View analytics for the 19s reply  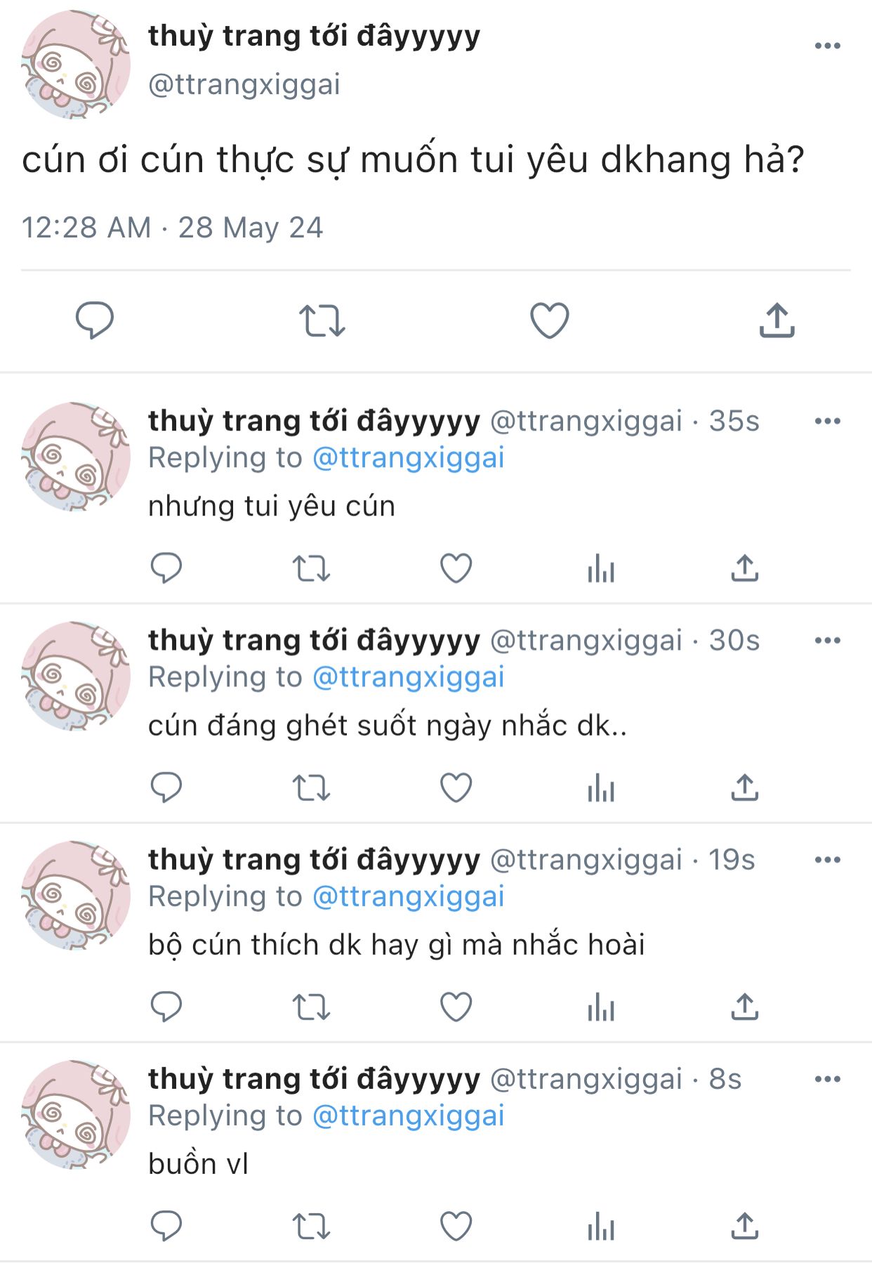tap(601, 1007)
